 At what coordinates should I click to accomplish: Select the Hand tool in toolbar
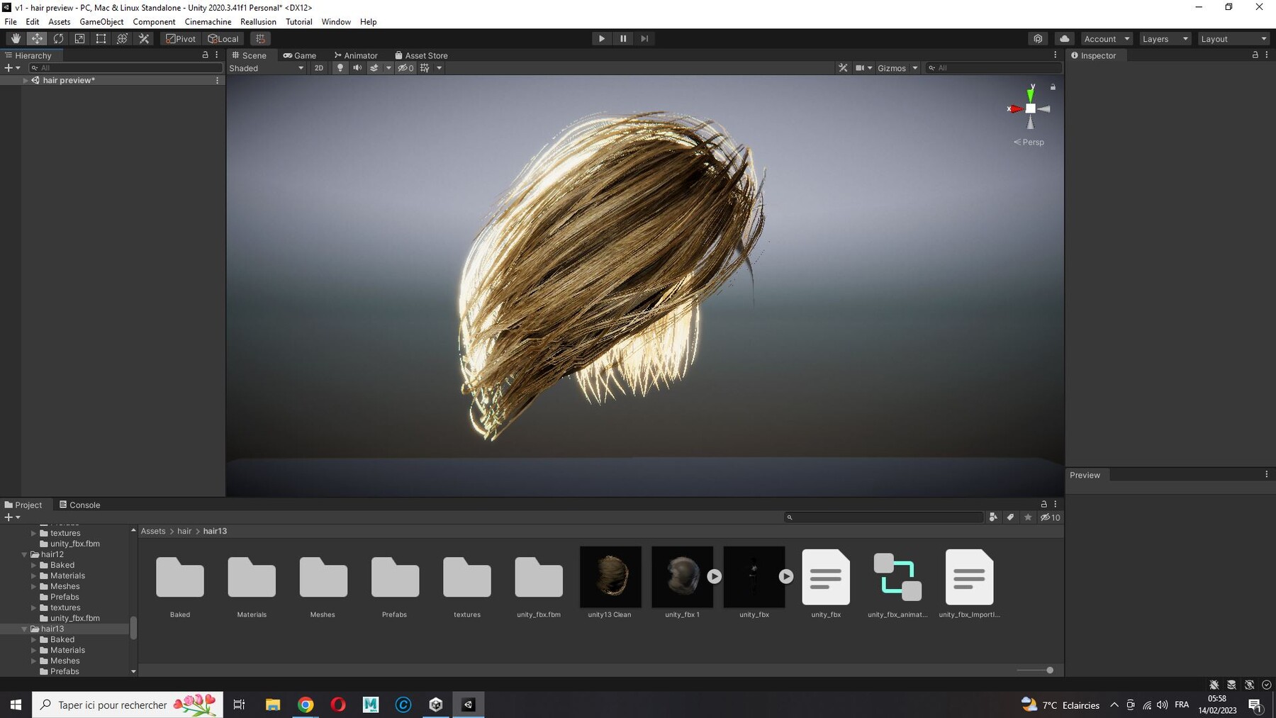16,39
